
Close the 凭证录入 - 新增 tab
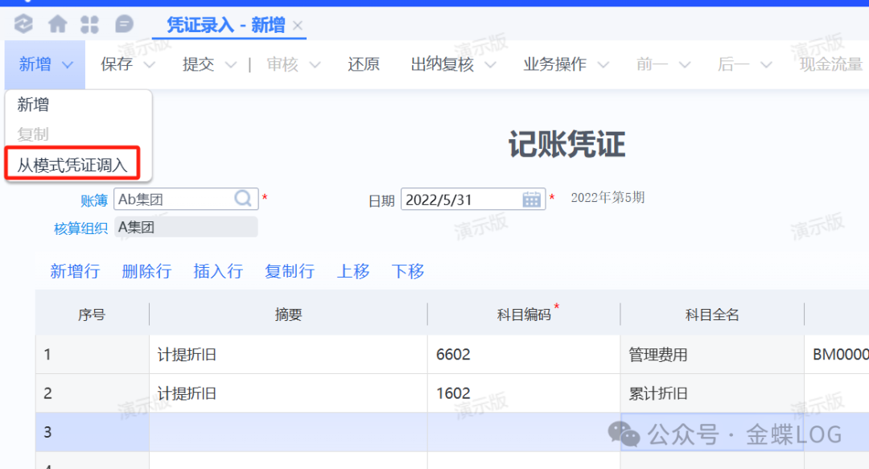pos(298,26)
